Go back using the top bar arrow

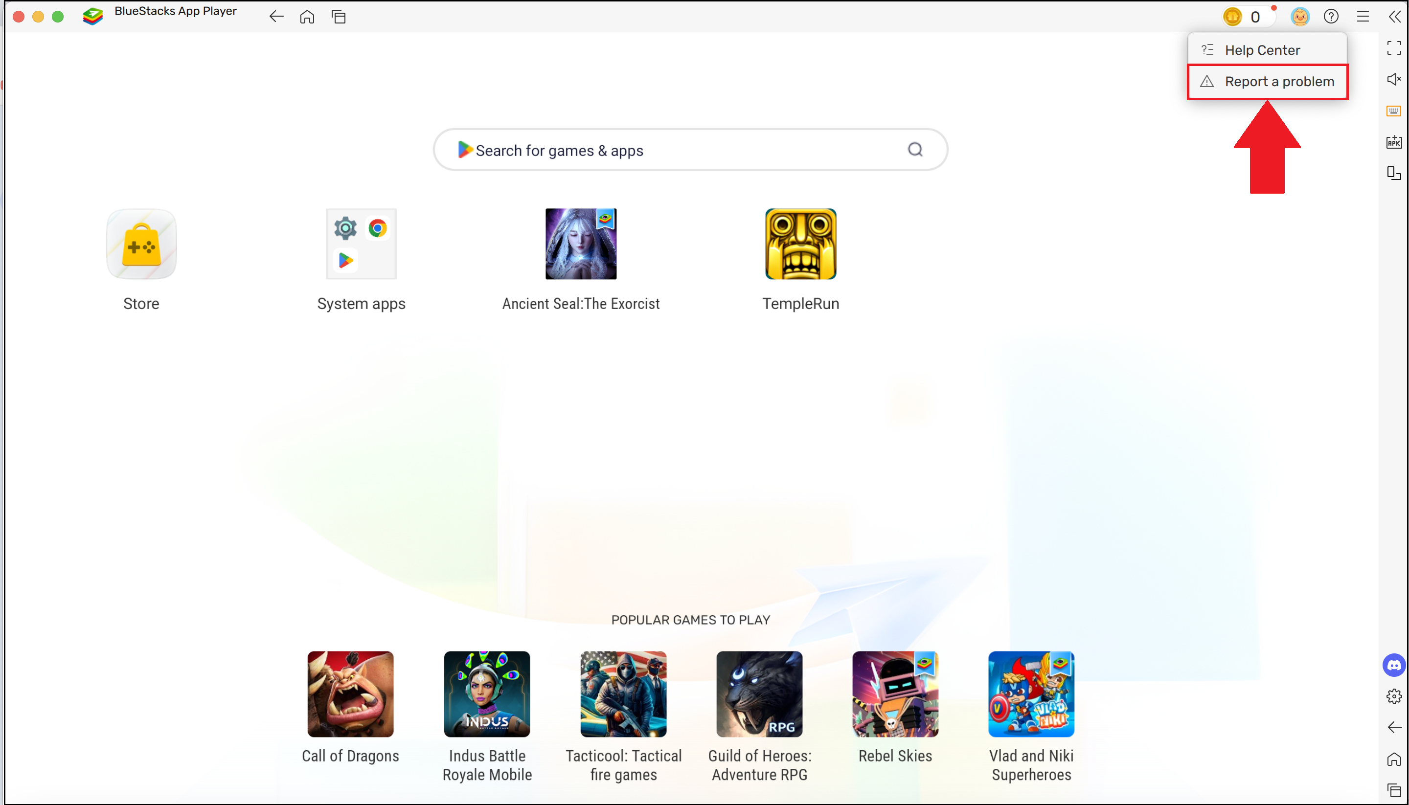pos(276,17)
